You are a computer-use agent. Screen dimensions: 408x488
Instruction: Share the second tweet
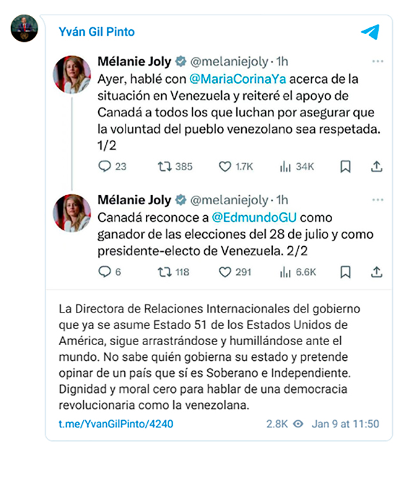[x=377, y=272]
